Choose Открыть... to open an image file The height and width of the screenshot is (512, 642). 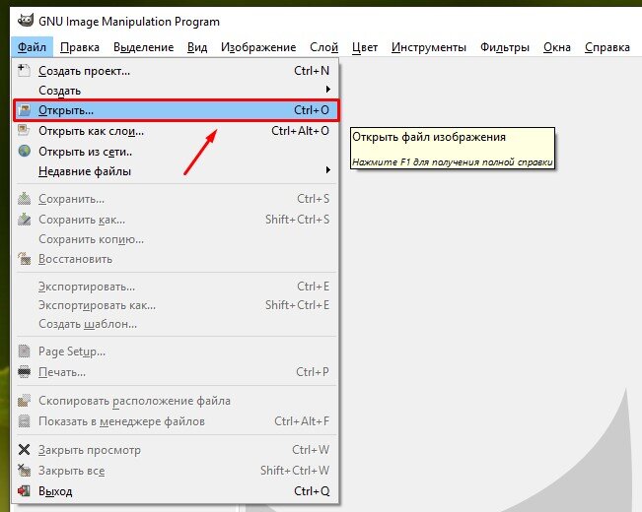pyautogui.click(x=177, y=110)
